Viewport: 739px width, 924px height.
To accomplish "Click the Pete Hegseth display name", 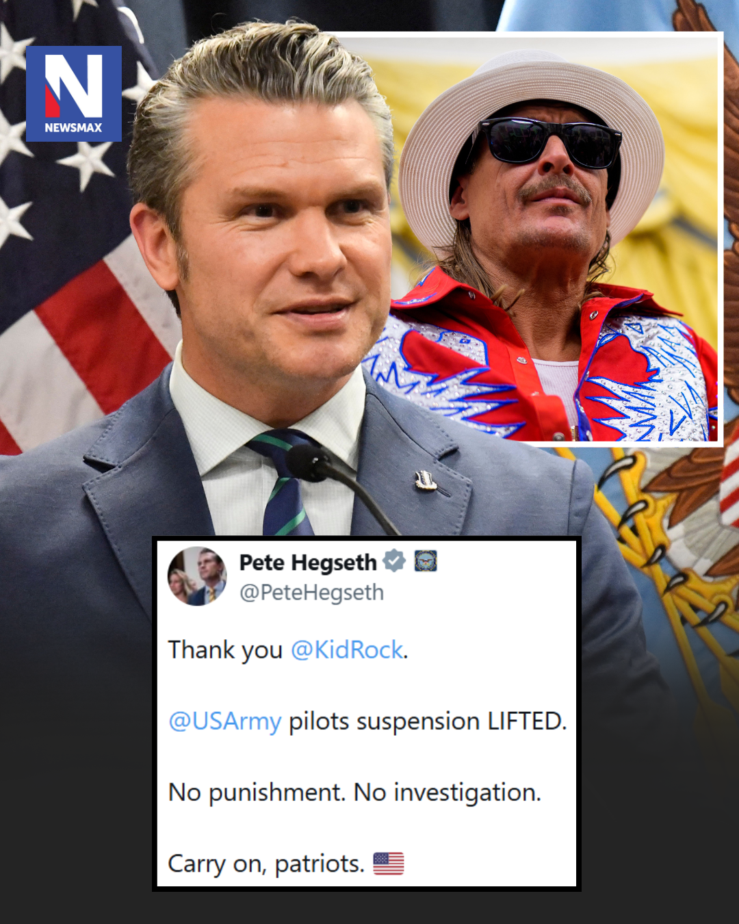I will (308, 563).
